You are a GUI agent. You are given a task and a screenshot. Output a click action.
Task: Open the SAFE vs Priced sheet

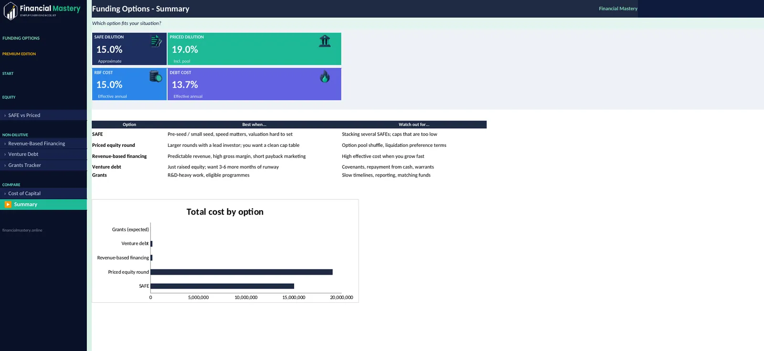[x=43, y=115]
